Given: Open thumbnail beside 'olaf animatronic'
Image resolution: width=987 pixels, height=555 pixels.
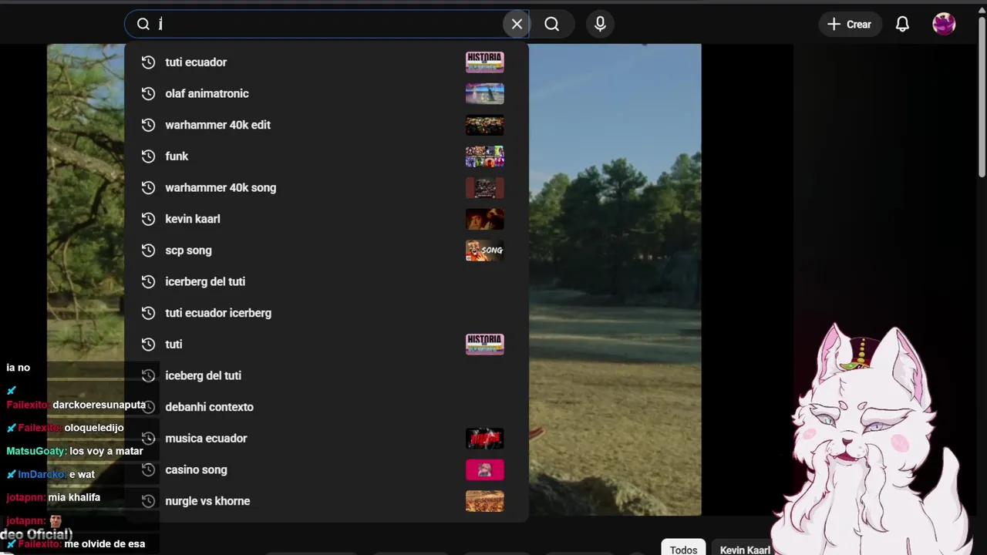Looking at the screenshot, I should [x=485, y=93].
